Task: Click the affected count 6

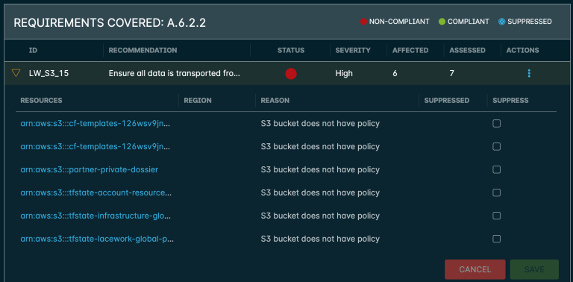Action: pos(395,73)
